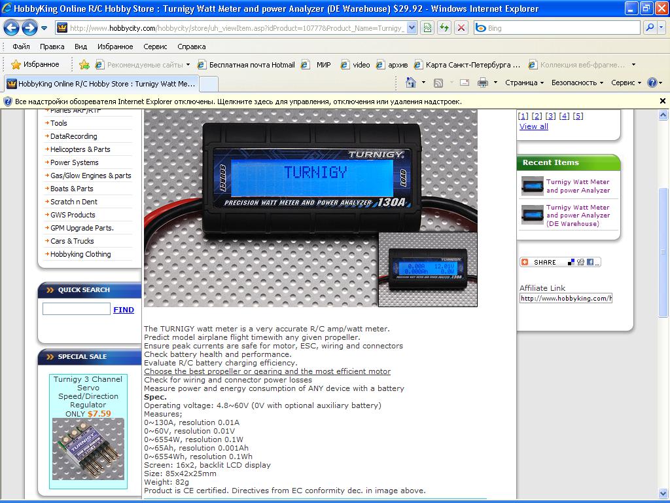
Task: Click the RSS feeds icon
Action: [438, 83]
